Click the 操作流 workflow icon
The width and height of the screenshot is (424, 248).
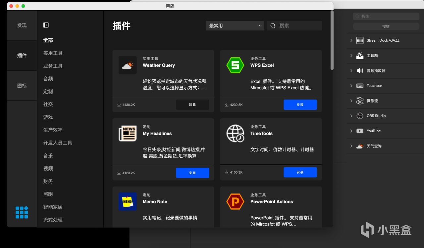pyautogui.click(x=360, y=101)
